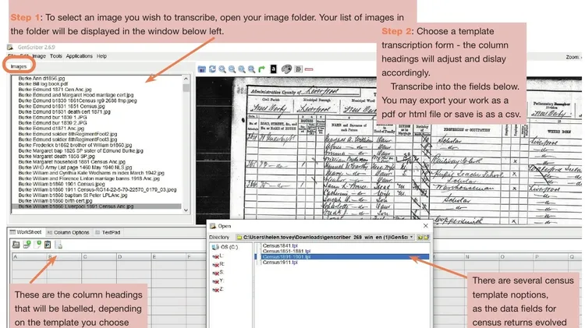
Task: Click the blue image window icon in viewer toolbar
Action: pos(202,69)
